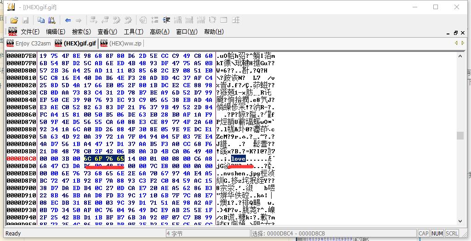Click the highlighted 'love' text in ASCII pane
This screenshot has width=471, height=241.
tap(238, 159)
